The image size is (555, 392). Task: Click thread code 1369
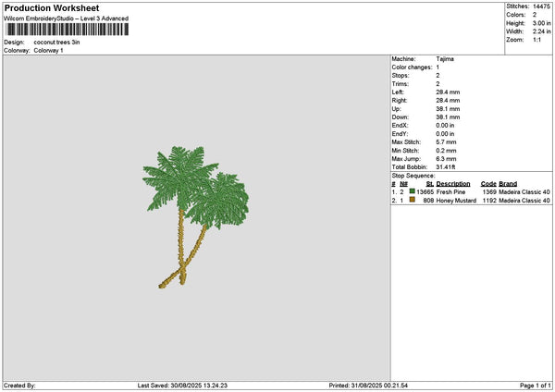[489, 192]
